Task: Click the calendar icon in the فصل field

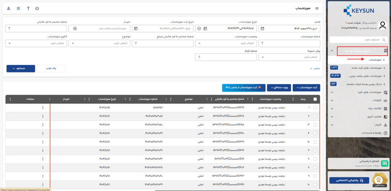Action: point(262,29)
